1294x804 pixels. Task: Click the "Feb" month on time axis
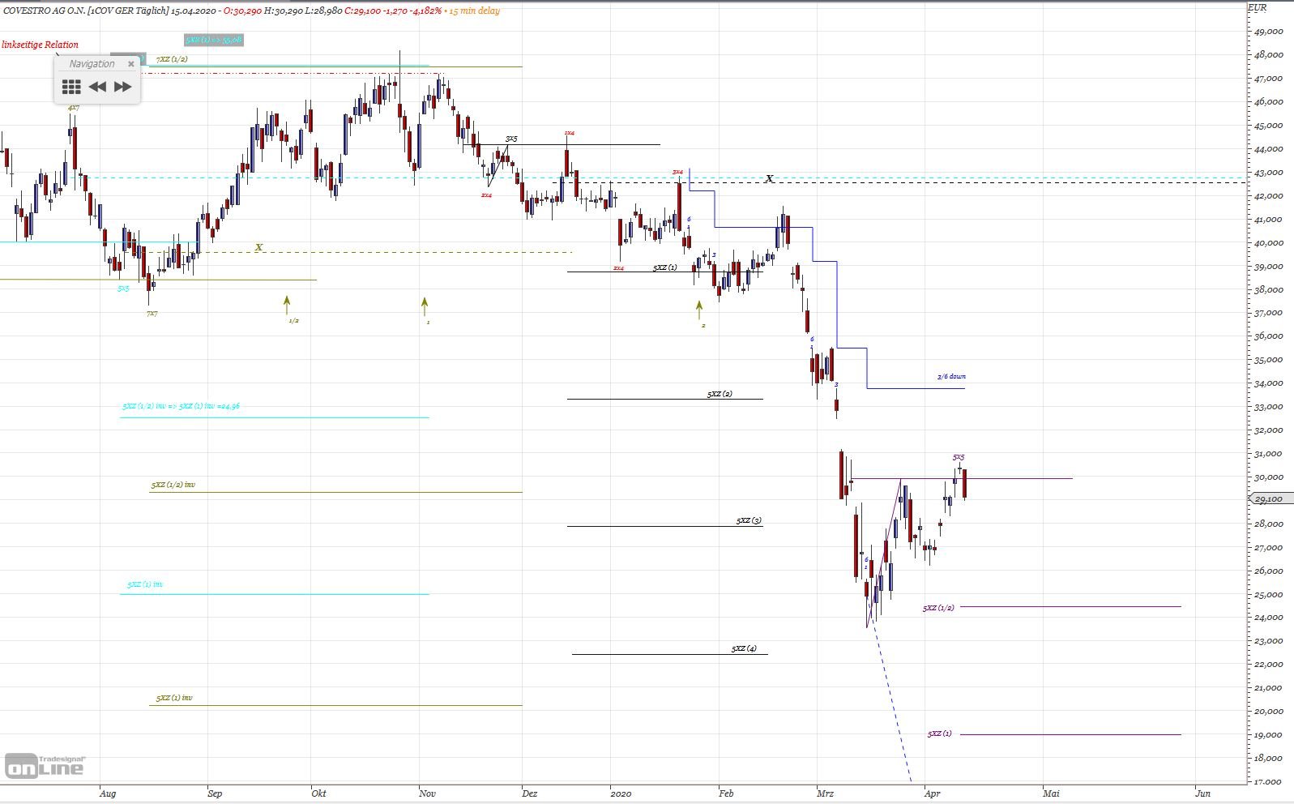(x=726, y=793)
